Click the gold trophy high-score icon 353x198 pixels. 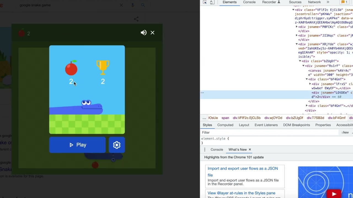[103, 67]
